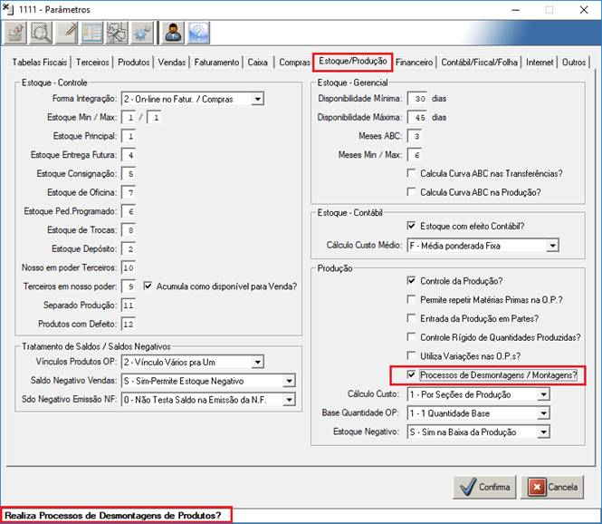602x524 pixels.
Task: Close the Parâmetros window
Action: point(584,10)
